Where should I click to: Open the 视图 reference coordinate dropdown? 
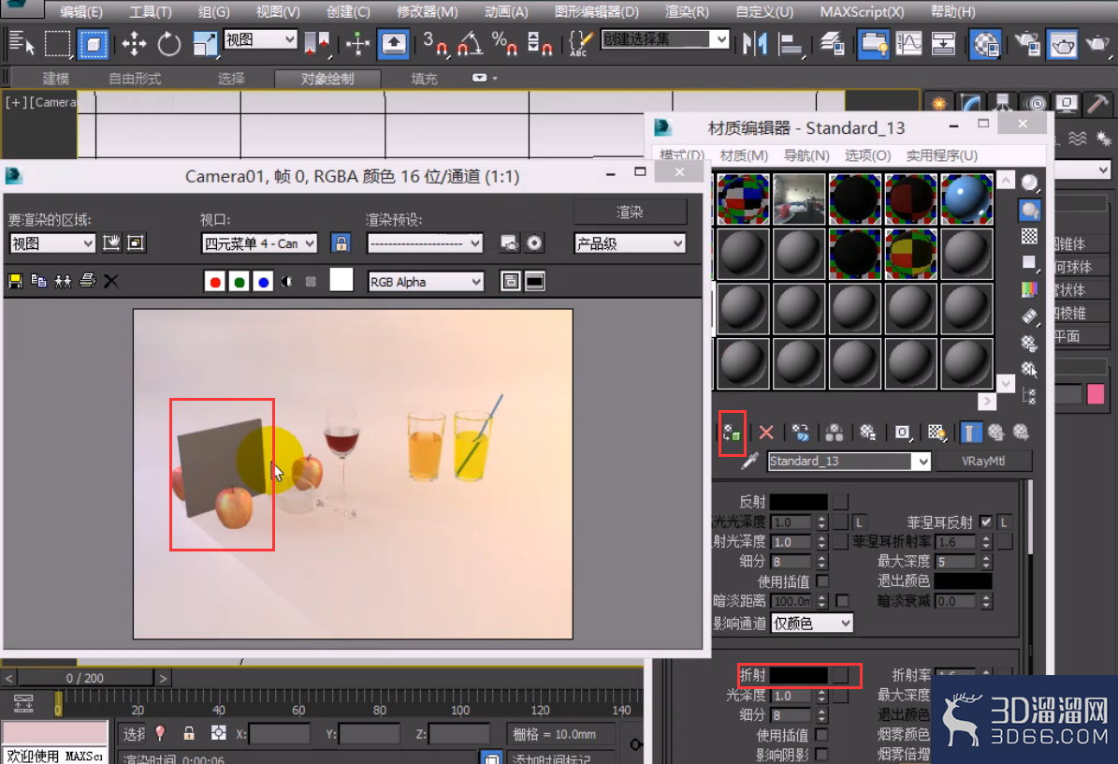[x=260, y=39]
